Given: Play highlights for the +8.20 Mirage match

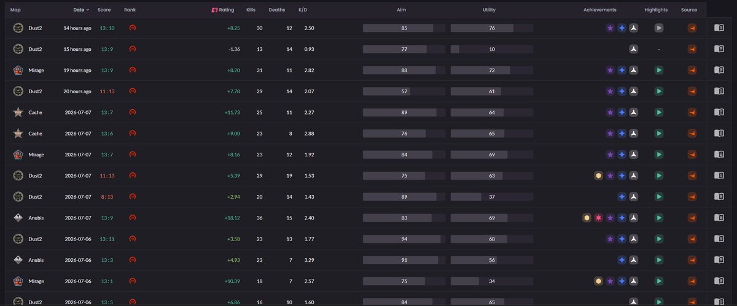Looking at the screenshot, I should (658, 71).
